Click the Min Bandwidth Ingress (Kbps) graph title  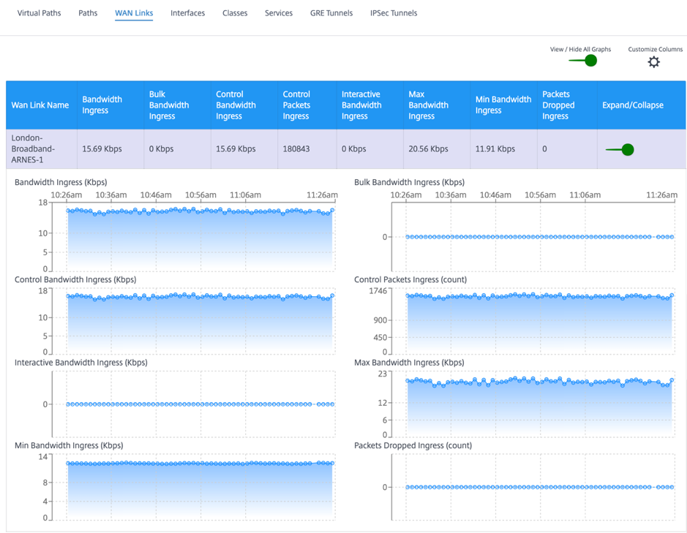69,445
